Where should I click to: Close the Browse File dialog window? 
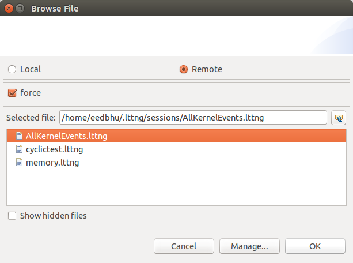pyautogui.click(x=8, y=9)
